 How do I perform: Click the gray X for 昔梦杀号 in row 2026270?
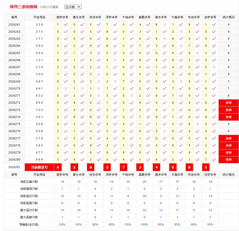[66, 88]
